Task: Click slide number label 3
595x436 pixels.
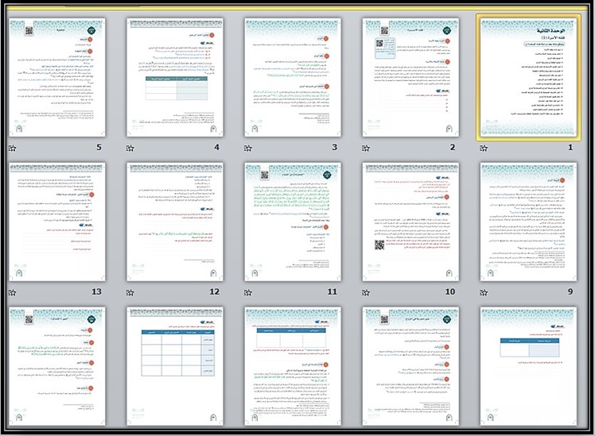Action: (x=335, y=148)
